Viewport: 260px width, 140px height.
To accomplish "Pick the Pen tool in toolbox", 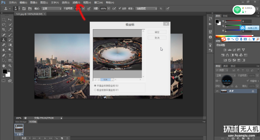I will (x=3, y=55).
